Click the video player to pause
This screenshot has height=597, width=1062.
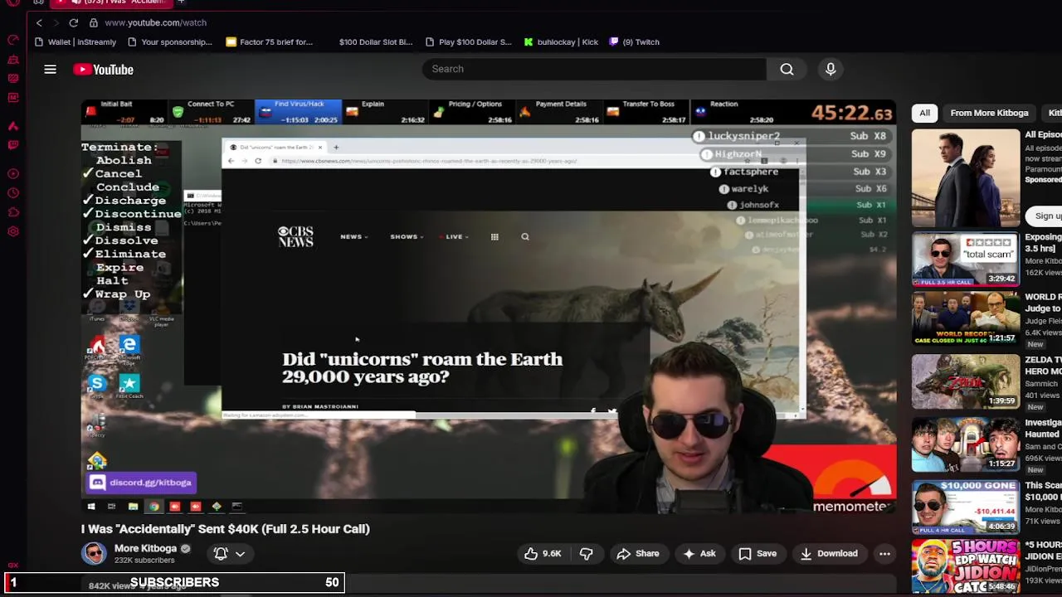[x=489, y=307]
